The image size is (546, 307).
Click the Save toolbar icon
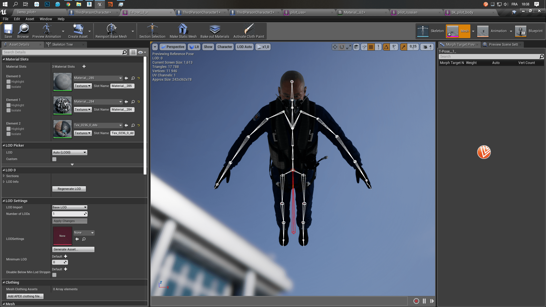(8, 31)
